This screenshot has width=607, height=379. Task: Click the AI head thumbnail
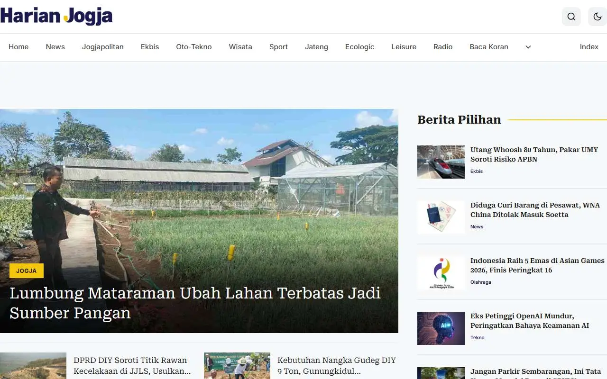[x=441, y=328]
